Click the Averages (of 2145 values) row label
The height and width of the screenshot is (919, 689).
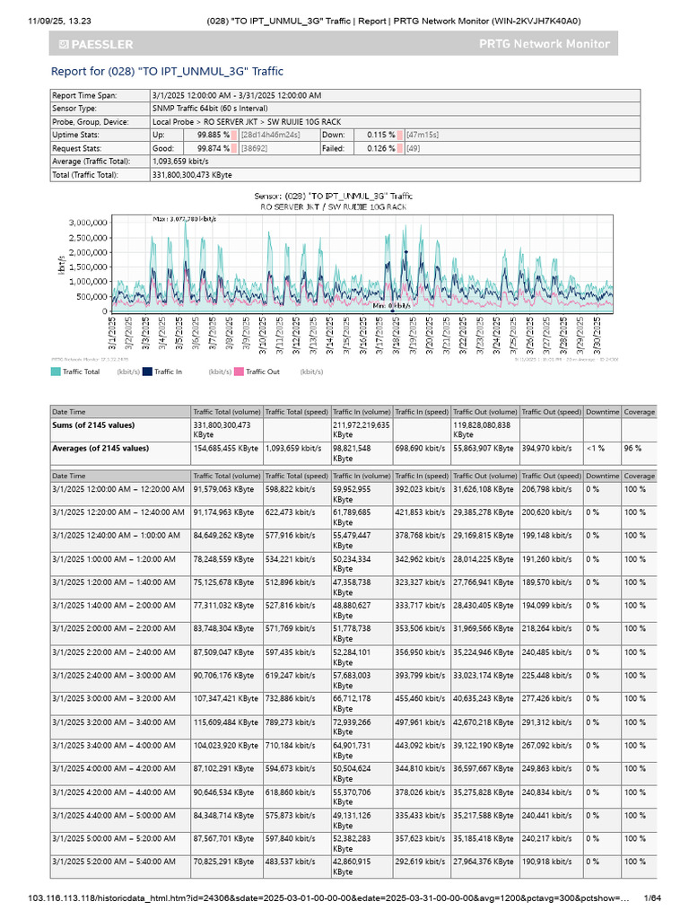pos(100,449)
